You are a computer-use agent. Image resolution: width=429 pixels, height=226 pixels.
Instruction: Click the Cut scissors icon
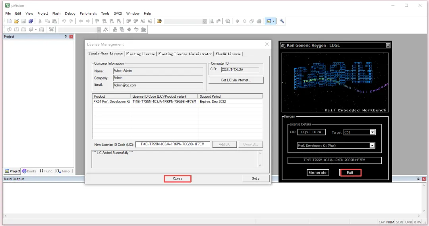point(40,21)
